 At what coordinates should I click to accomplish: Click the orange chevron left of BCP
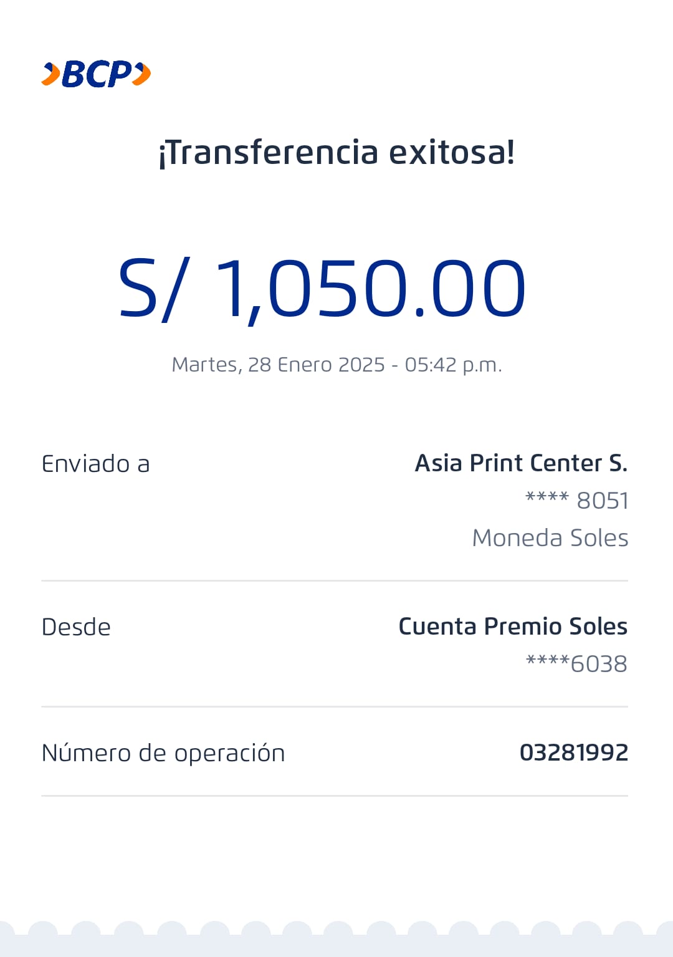tap(51, 74)
